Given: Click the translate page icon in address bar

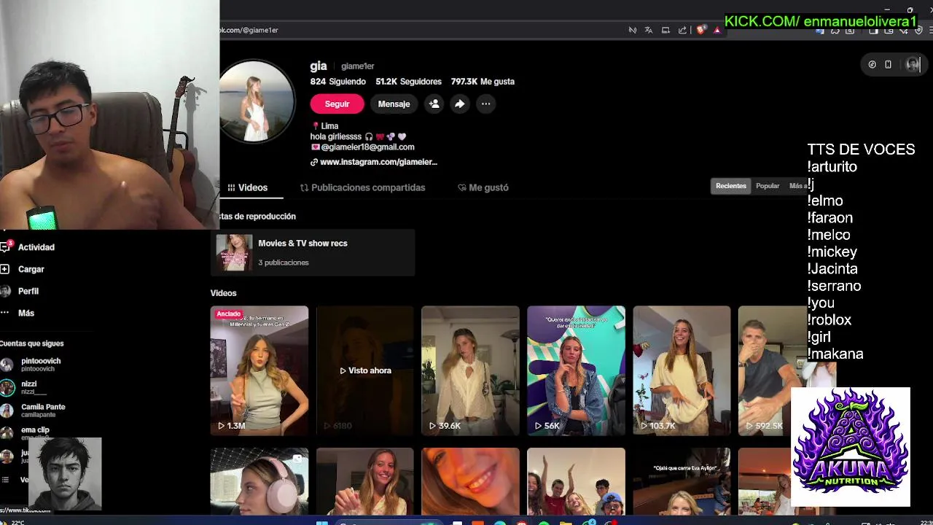Looking at the screenshot, I should click(649, 30).
